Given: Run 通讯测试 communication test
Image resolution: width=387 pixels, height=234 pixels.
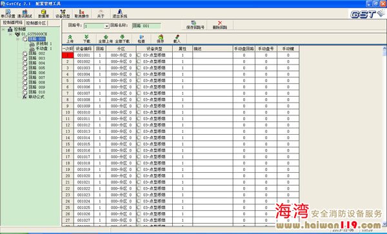Looking at the screenshot, I should (25, 14).
